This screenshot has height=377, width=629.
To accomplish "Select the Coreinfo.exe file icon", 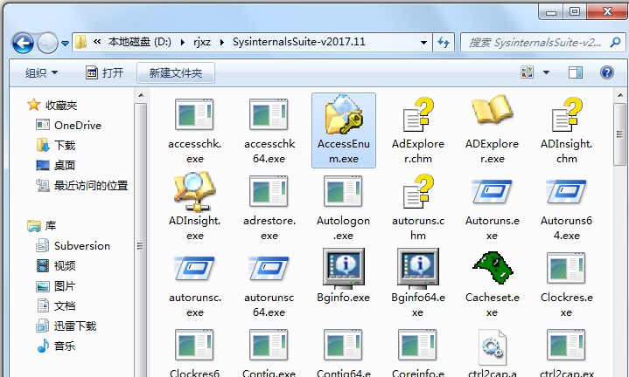I will pos(418,345).
